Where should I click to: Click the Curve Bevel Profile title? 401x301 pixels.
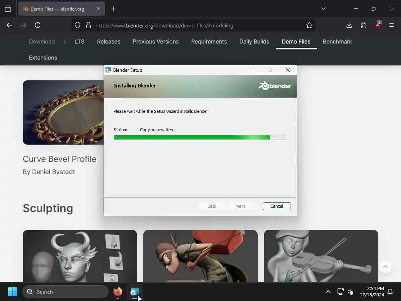60,159
